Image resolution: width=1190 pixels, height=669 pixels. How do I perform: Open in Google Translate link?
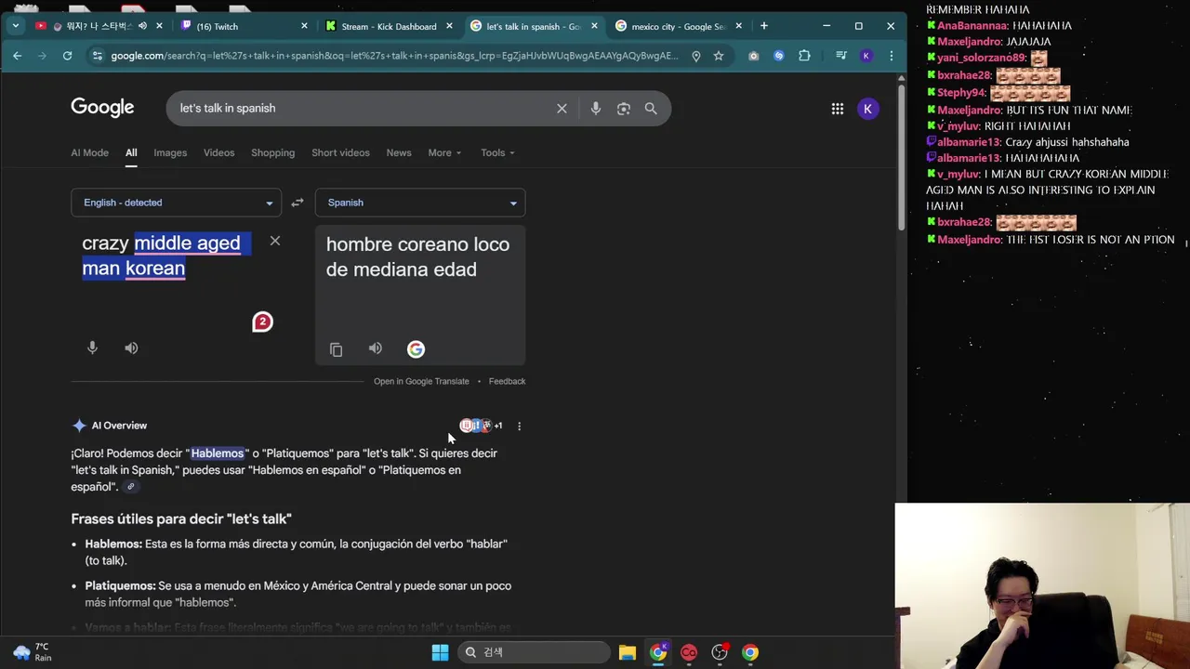click(x=421, y=381)
